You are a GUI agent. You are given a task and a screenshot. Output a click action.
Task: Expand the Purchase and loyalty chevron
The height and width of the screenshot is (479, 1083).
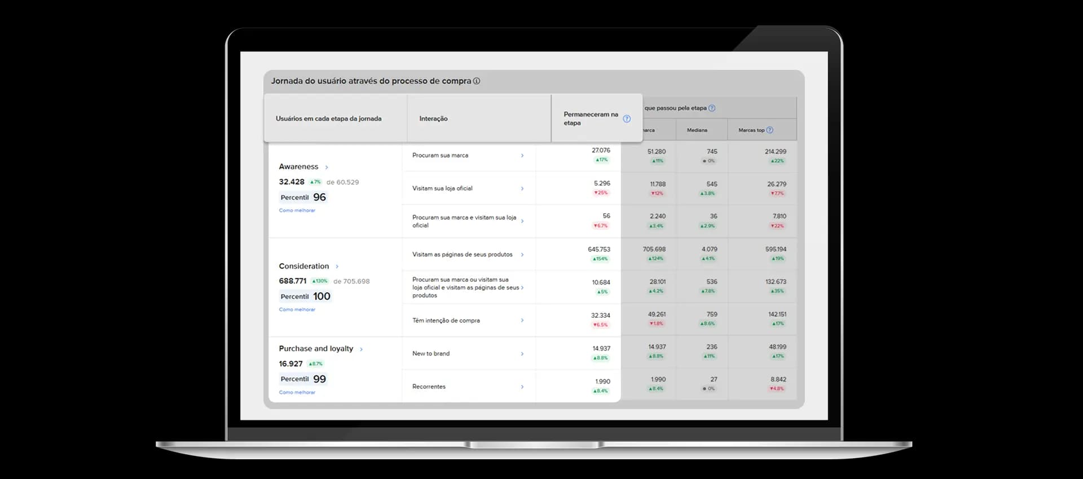[x=362, y=349]
